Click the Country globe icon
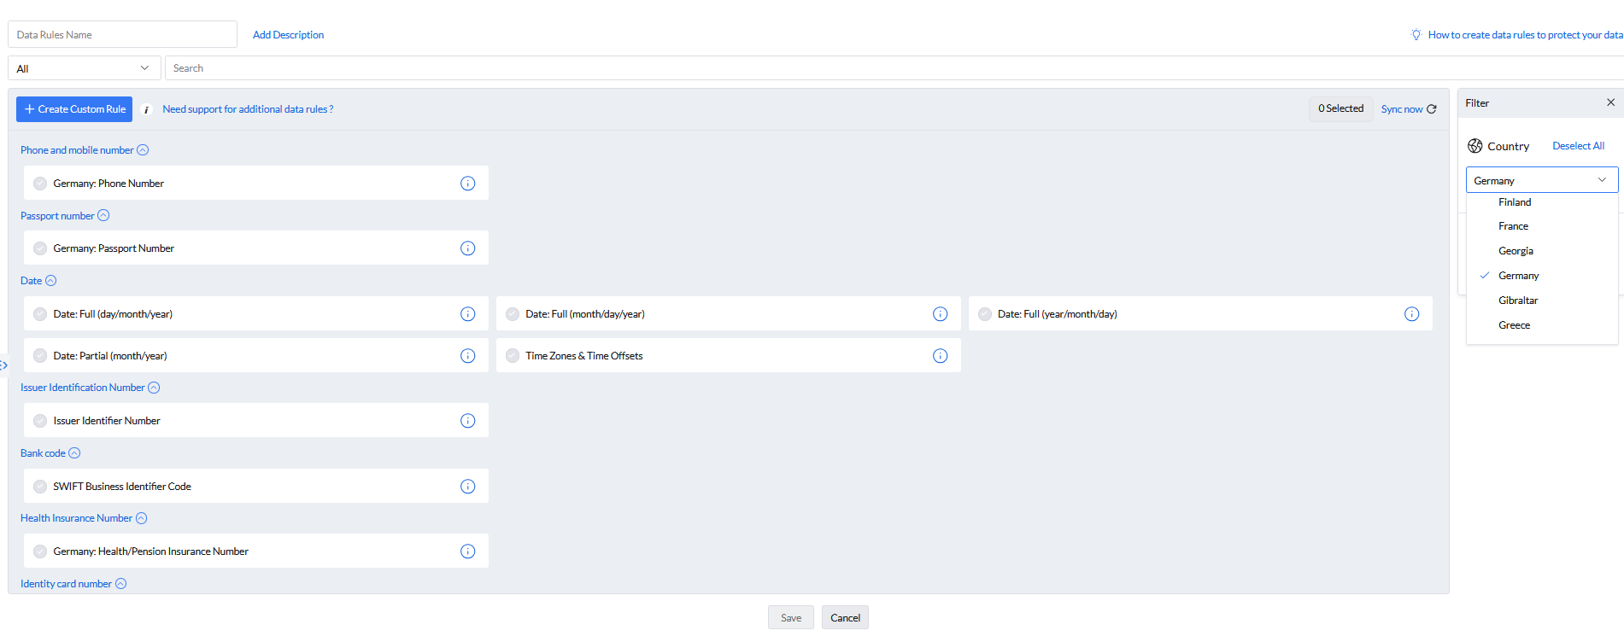1624x636 pixels. coord(1475,146)
